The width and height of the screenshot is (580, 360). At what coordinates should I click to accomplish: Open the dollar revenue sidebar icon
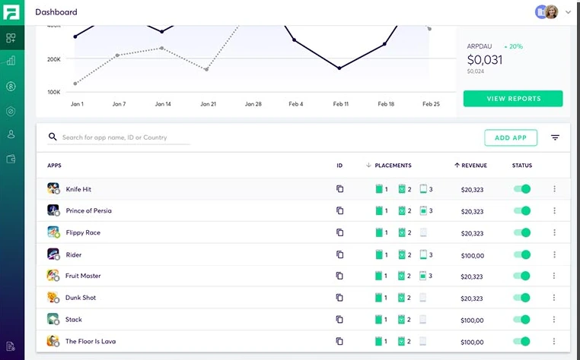(x=11, y=87)
